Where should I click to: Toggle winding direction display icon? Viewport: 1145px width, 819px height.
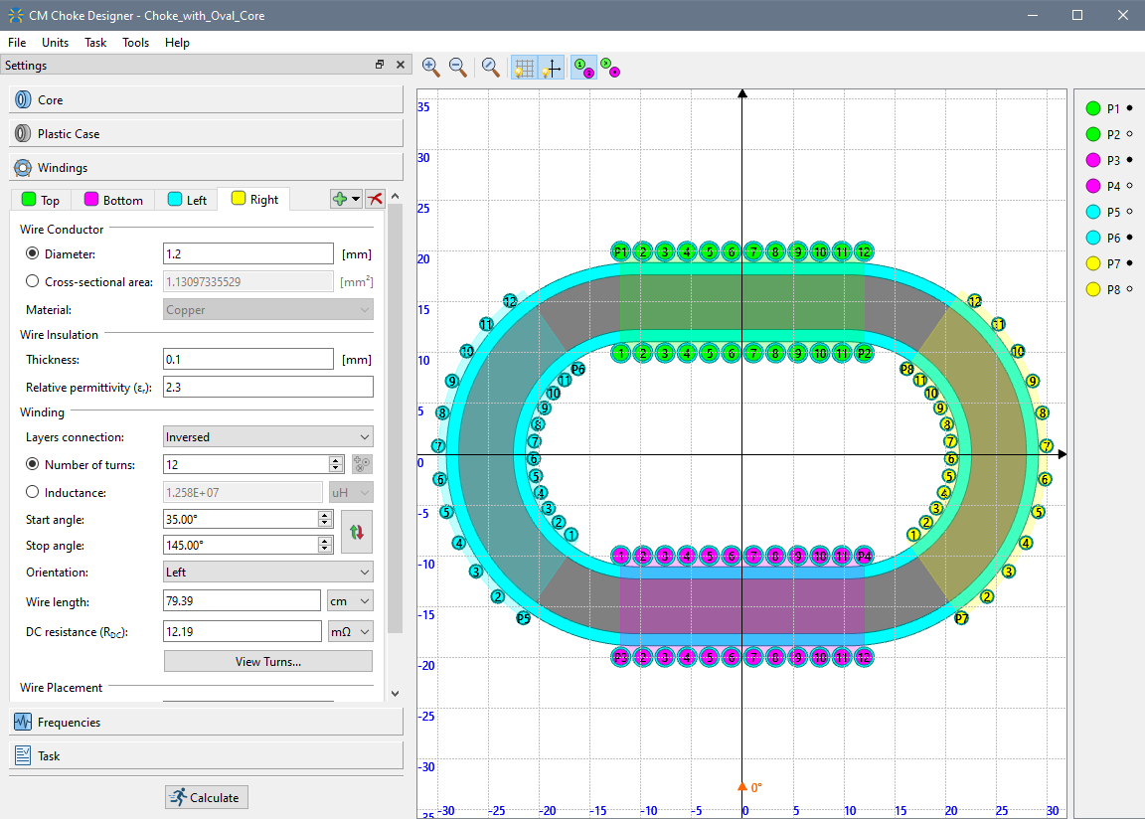(x=610, y=67)
